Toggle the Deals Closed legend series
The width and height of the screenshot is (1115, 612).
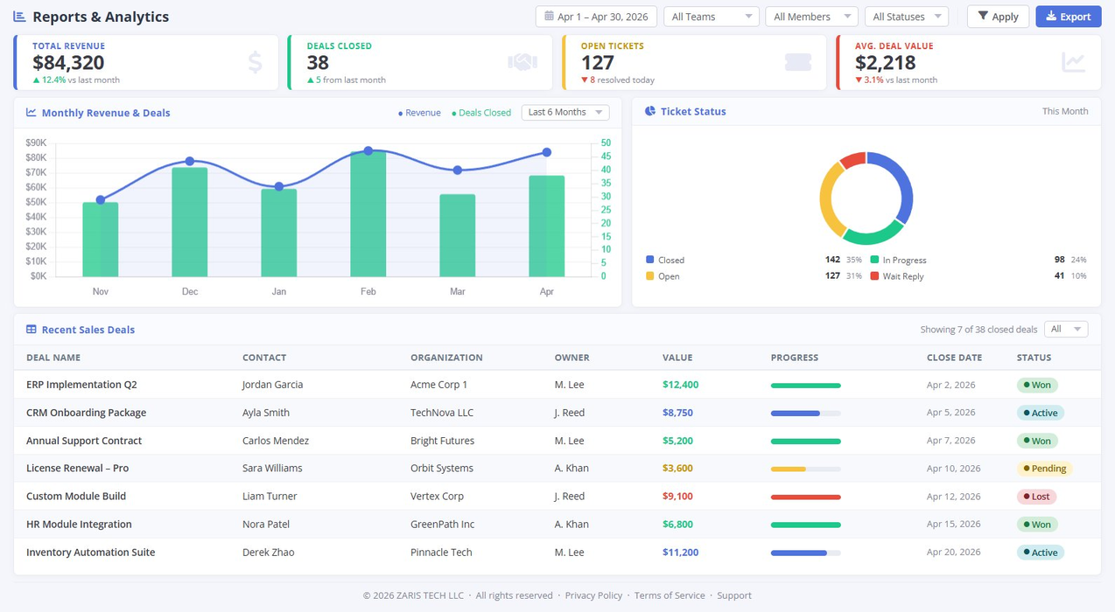click(481, 113)
